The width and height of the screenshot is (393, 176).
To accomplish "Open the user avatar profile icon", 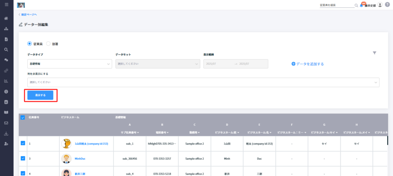I will coord(380,5).
